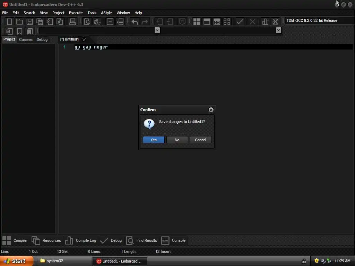Open the Find Results bottom tab
The image size is (355, 266).
pyautogui.click(x=141, y=240)
